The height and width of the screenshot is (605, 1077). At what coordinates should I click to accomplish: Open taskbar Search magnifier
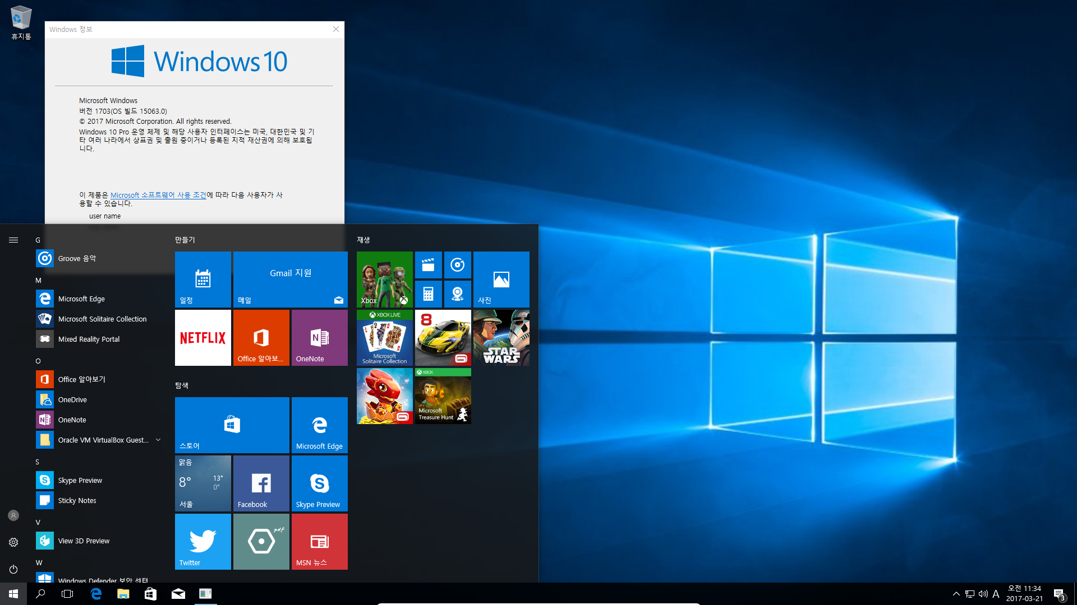click(x=40, y=594)
